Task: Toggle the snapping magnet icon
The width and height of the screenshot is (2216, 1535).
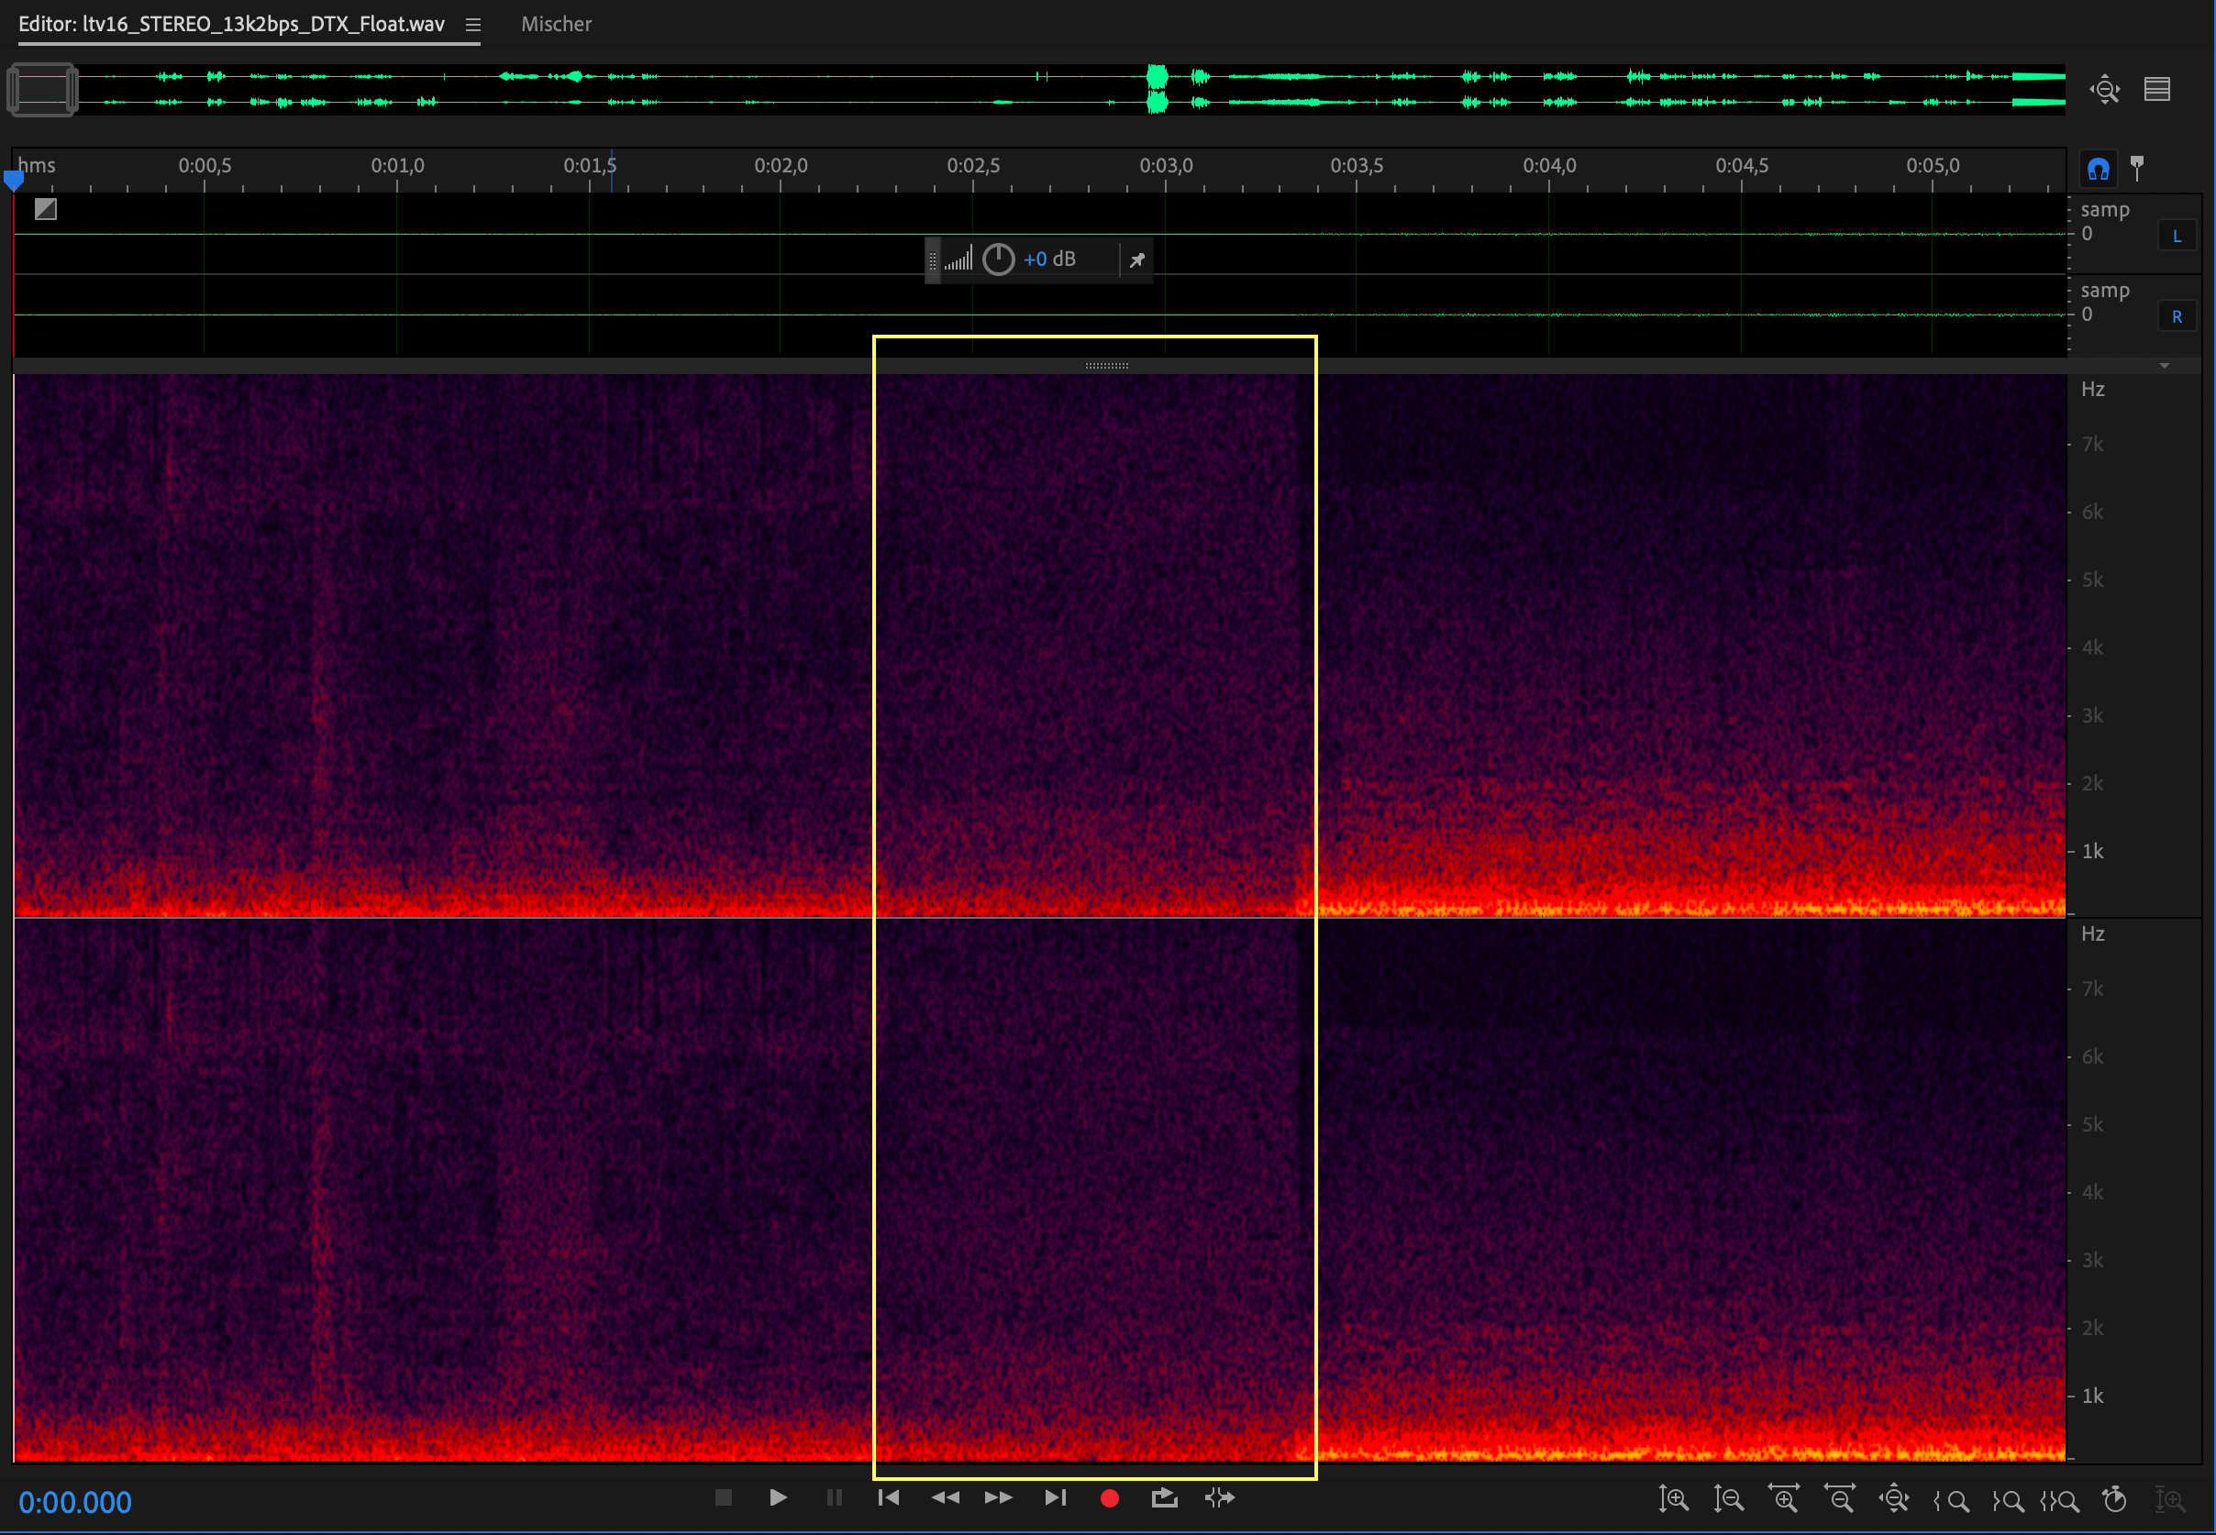Action: (2098, 170)
